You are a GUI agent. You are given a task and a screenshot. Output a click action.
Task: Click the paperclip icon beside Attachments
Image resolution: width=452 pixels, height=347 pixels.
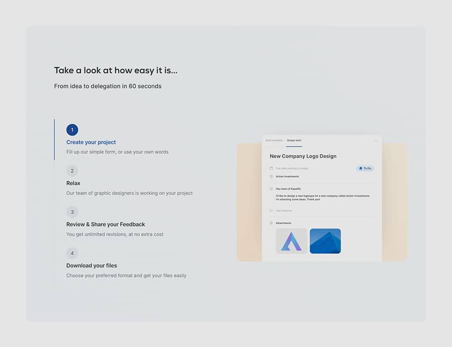271,223
